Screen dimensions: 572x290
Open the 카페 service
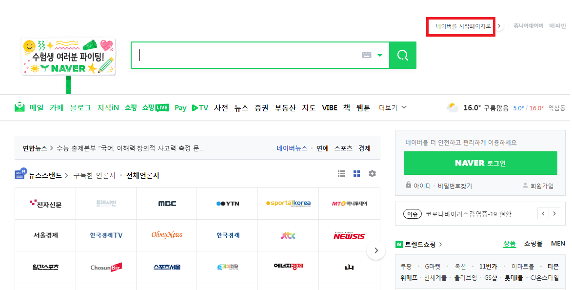[57, 108]
